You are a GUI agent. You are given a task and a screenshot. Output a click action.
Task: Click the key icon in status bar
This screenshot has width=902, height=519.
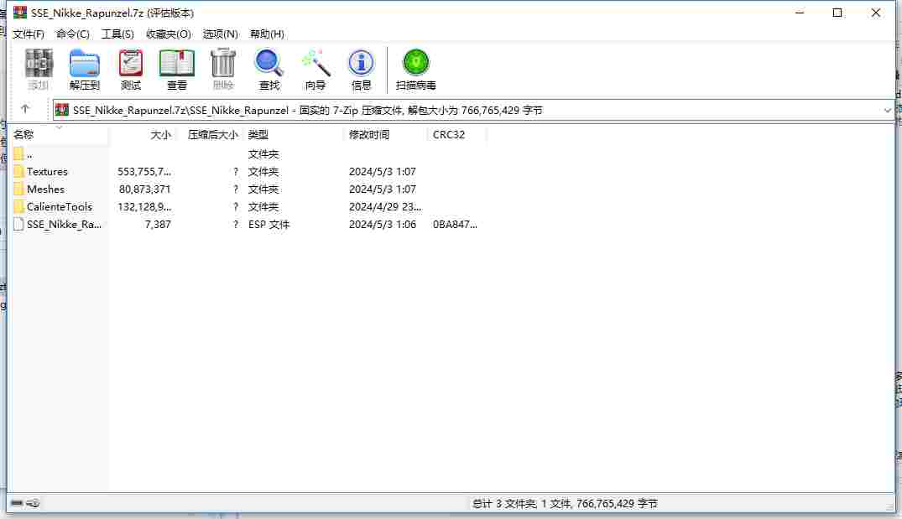(x=33, y=503)
